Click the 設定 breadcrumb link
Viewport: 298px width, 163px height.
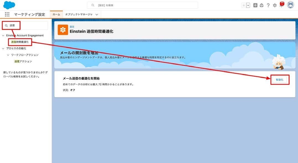click(72, 27)
